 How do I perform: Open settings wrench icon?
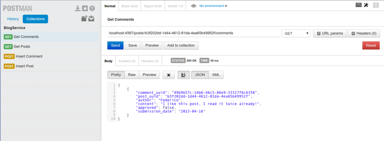pos(366,5)
